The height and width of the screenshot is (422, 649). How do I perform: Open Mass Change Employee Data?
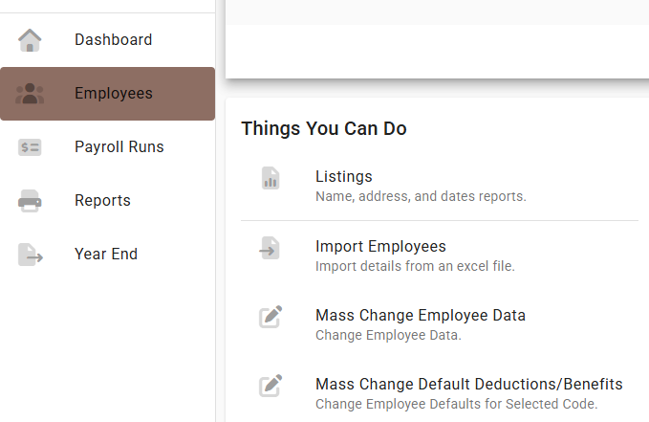coord(421,315)
